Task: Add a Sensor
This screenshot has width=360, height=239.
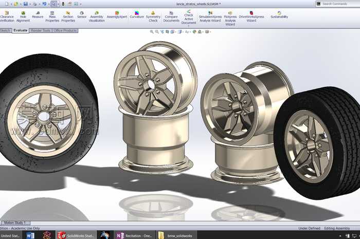Action: pos(82,15)
